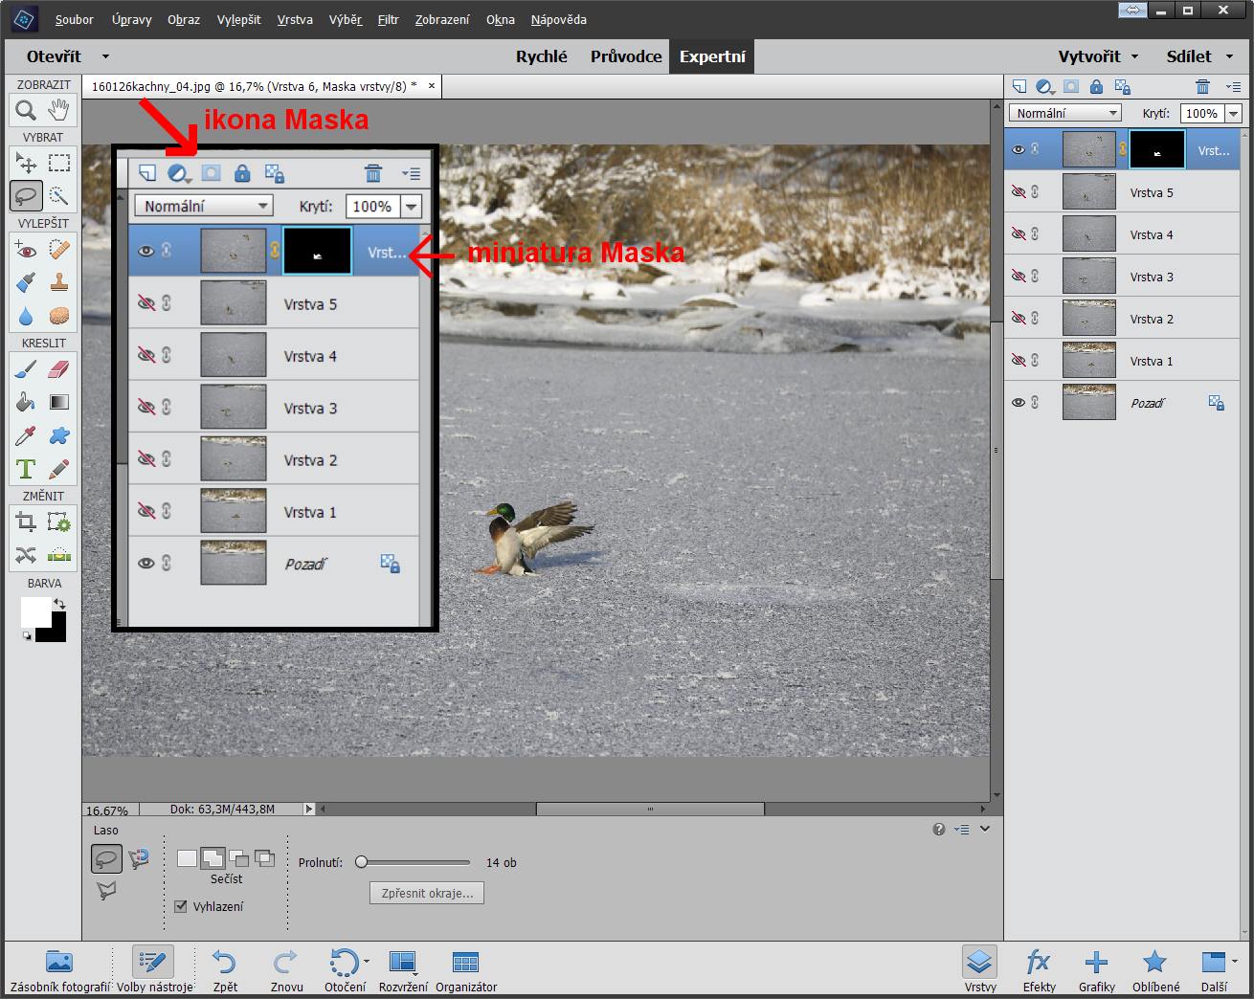
Task: Open the Vytvořit dropdown
Action: tap(1098, 56)
